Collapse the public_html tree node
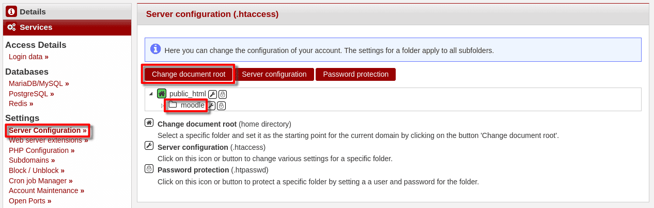 (x=151, y=94)
